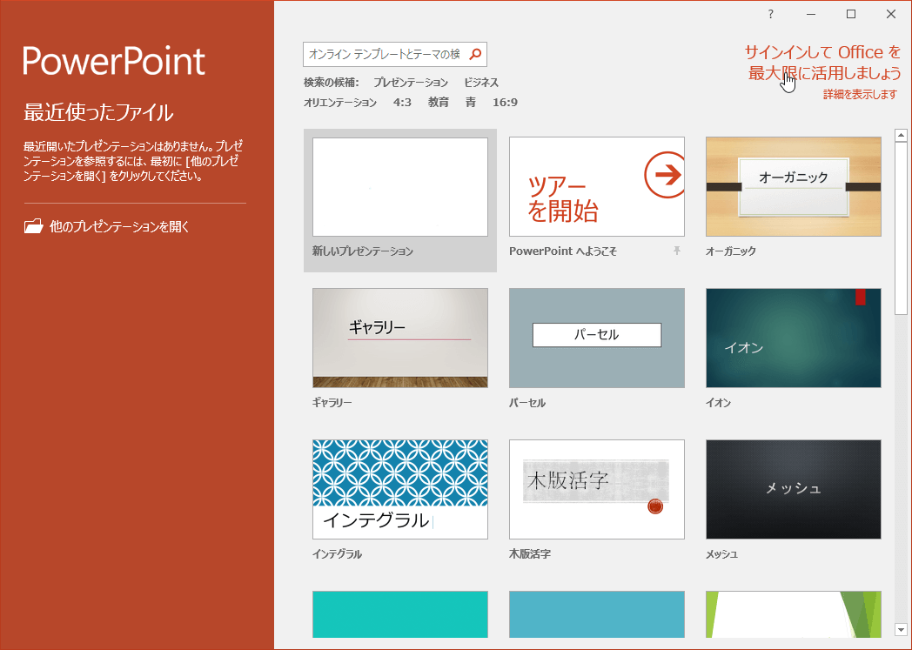The width and height of the screenshot is (912, 650).
Task: Click the search magnifier icon
Action: [x=475, y=54]
